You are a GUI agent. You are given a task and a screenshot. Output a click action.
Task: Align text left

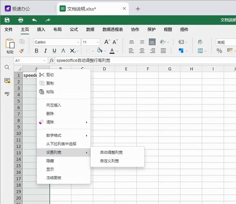(131, 51)
